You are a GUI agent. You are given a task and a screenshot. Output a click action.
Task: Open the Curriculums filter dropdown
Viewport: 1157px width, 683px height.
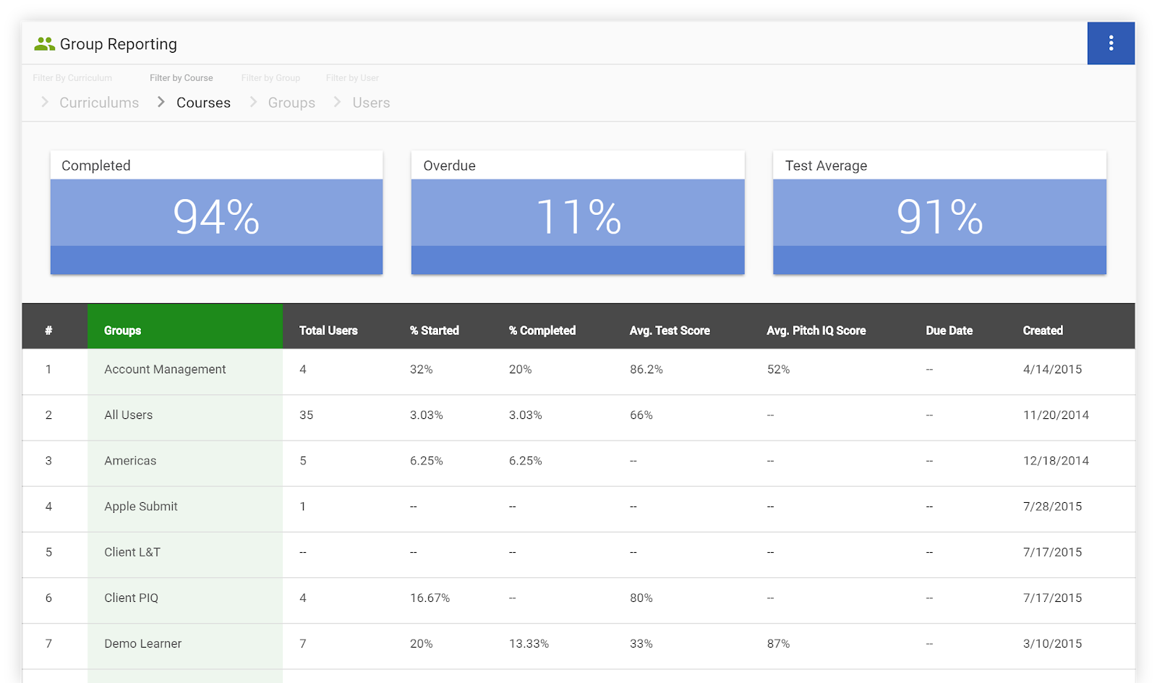pyautogui.click(x=99, y=103)
